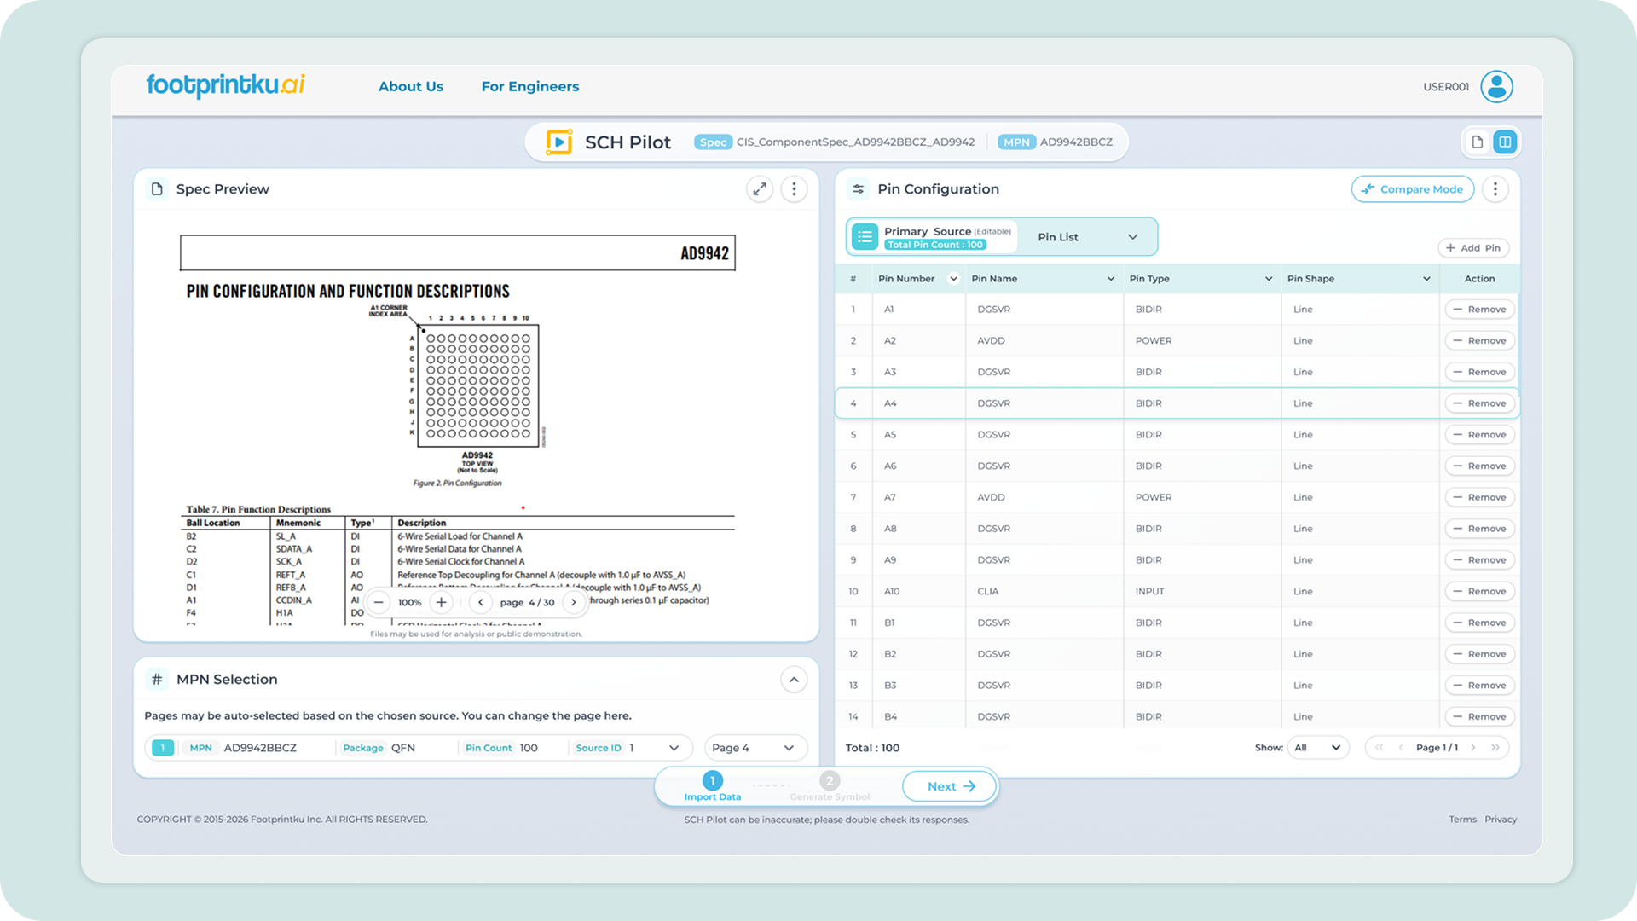Viewport: 1637px width, 921px height.
Task: Click the Primary Source list icon
Action: [x=865, y=236]
